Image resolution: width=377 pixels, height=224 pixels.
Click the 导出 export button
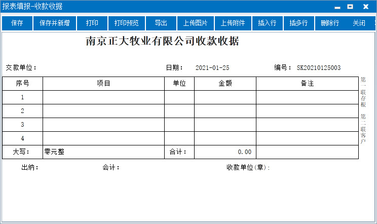161,23
